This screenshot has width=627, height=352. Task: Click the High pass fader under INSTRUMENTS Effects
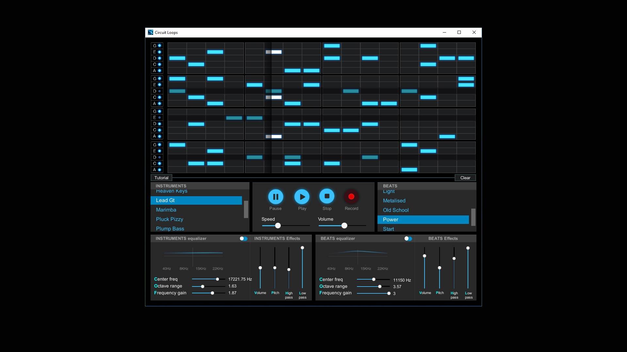click(x=289, y=270)
